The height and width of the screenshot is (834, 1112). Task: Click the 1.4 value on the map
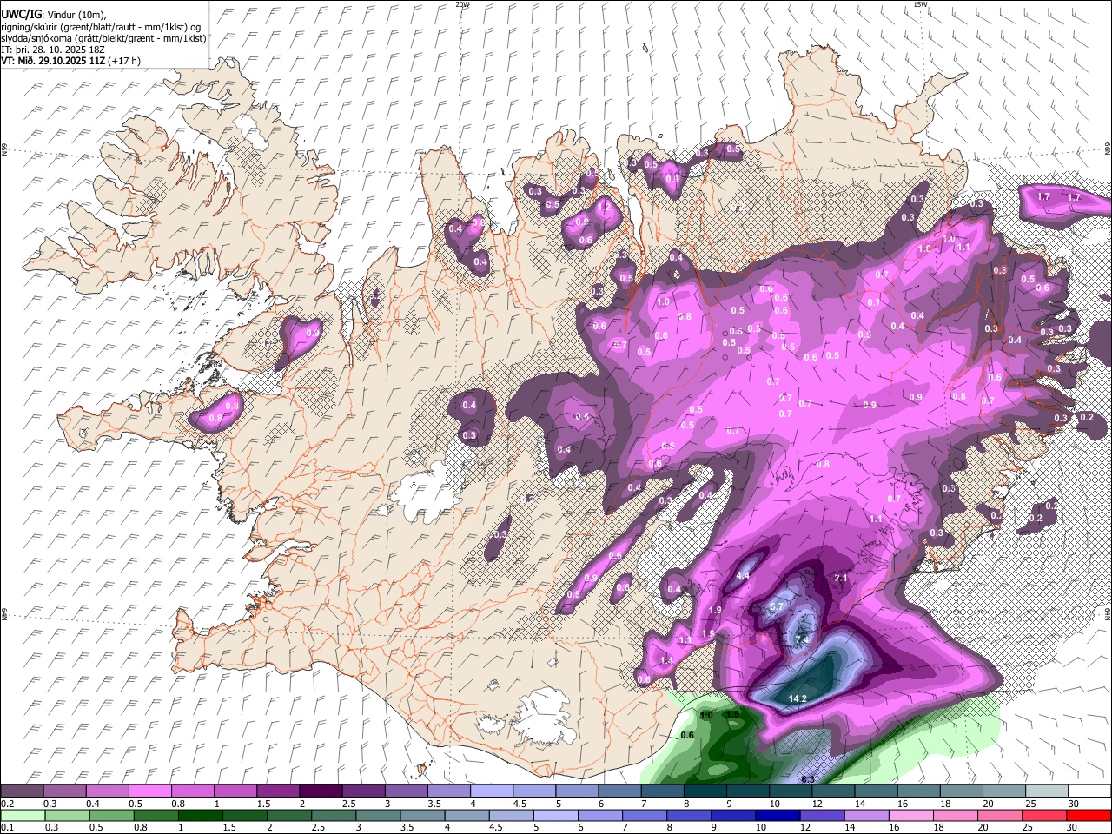666,660
